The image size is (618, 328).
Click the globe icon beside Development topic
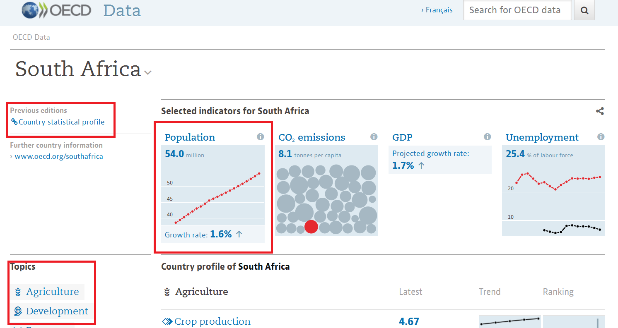tap(18, 311)
